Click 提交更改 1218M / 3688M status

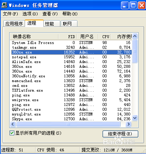[107, 150]
